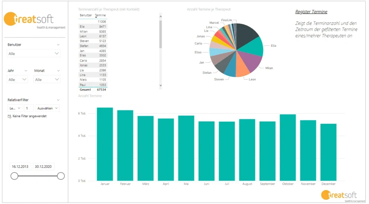Click the Dezember bar
This screenshot has width=369, height=204.
click(328, 152)
